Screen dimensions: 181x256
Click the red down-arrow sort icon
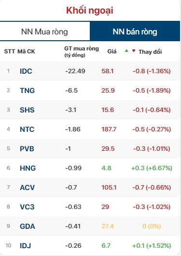(x=134, y=51)
